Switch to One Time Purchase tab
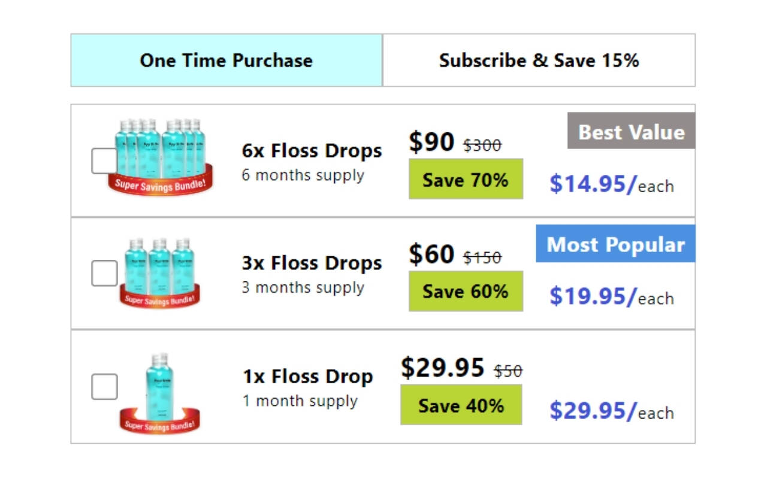The image size is (767, 479). point(227,60)
